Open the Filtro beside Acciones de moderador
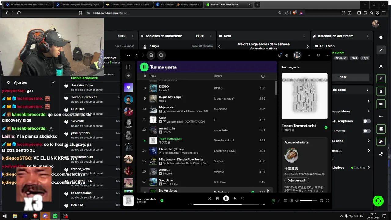Viewport: 391px width, 220px height. coord(200,36)
